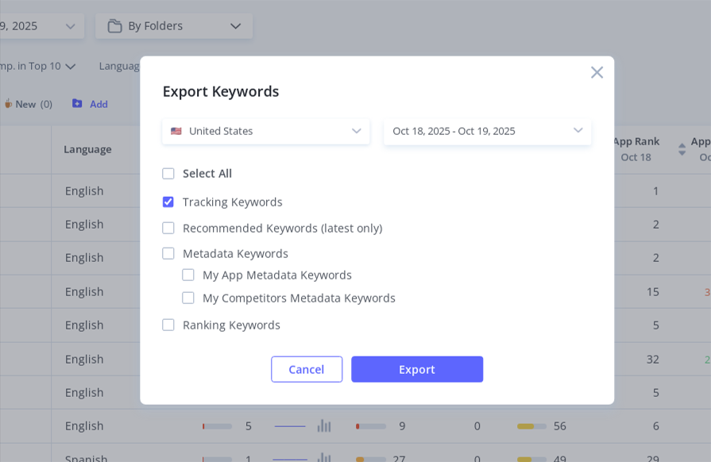Click the Cancel button
This screenshot has height=462, width=711.
[307, 370]
